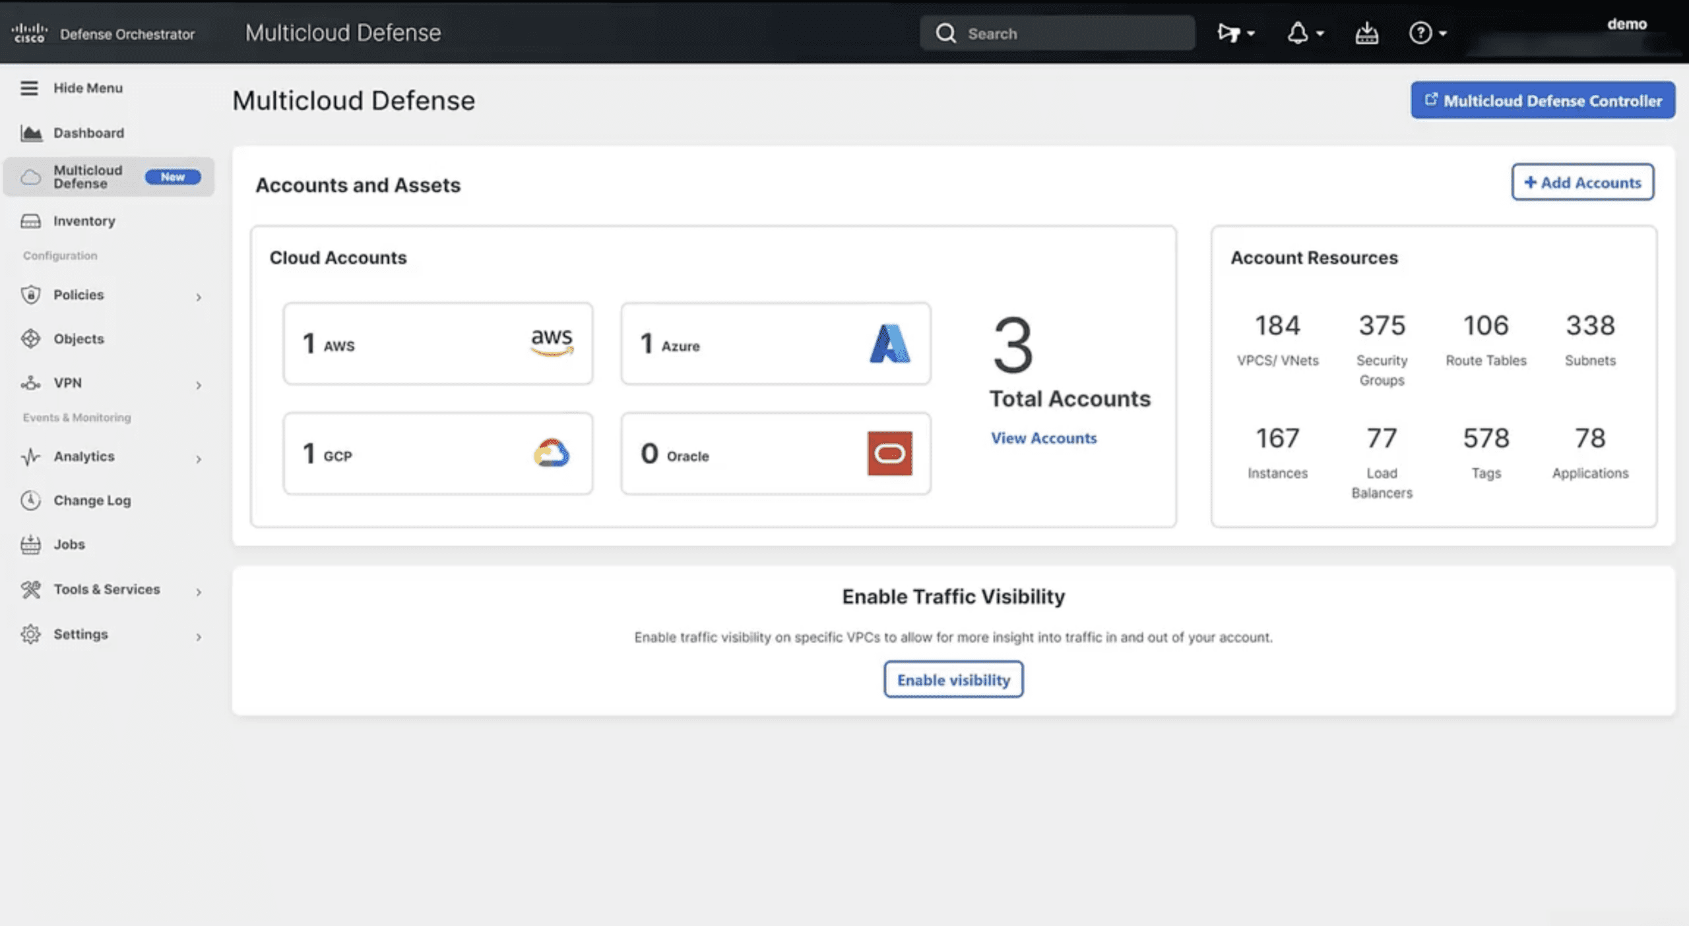1689x926 pixels.
Task: Click the Hide Menu label
Action: pyautogui.click(x=88, y=88)
